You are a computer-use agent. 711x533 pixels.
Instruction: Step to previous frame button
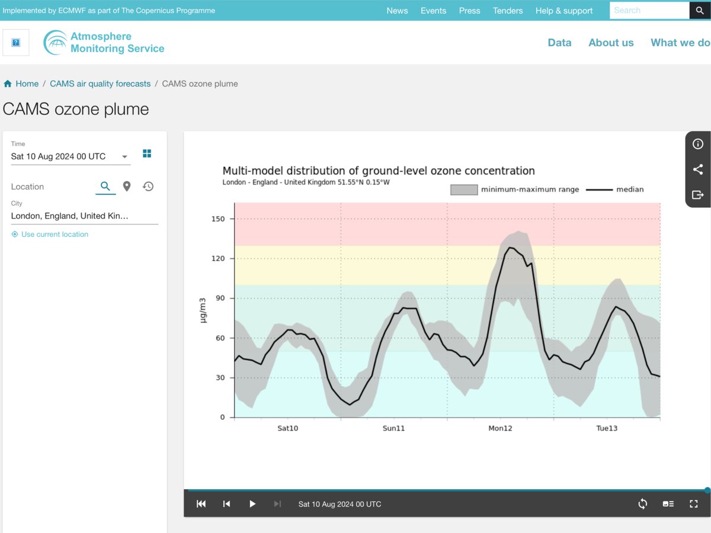point(226,504)
